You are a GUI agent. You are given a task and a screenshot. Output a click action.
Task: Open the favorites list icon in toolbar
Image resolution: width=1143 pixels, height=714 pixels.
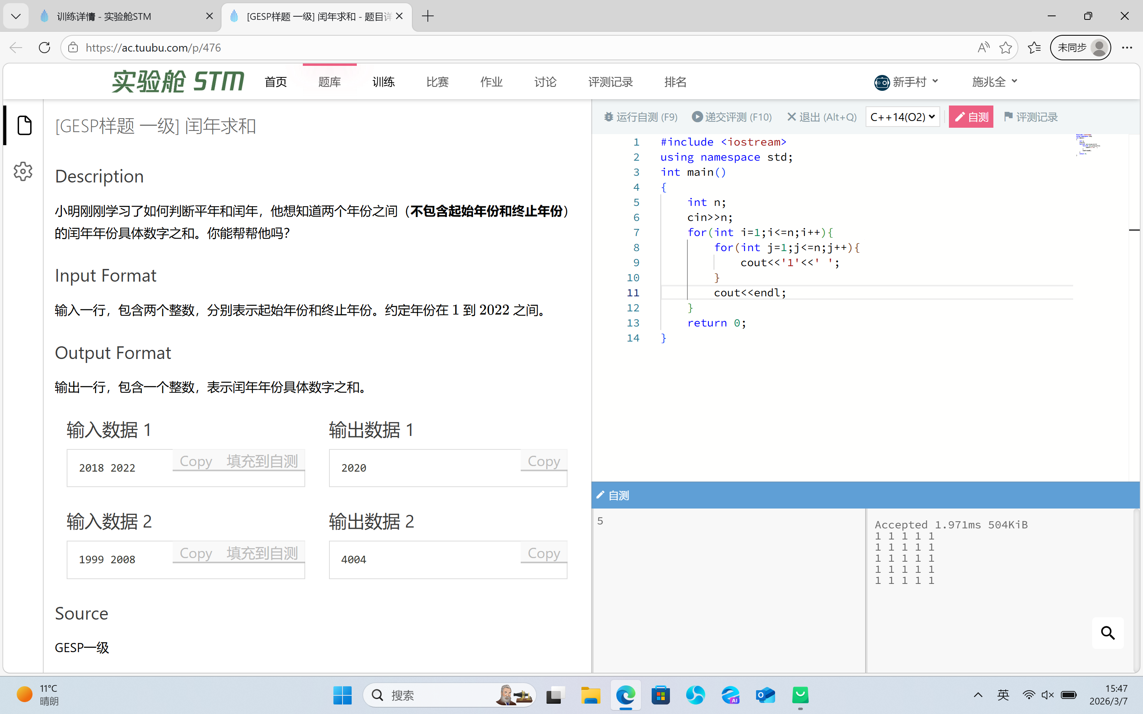coord(1034,48)
